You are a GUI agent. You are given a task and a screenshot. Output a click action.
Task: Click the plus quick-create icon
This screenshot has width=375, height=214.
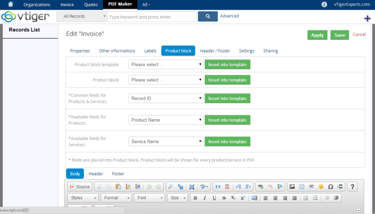coord(367,19)
